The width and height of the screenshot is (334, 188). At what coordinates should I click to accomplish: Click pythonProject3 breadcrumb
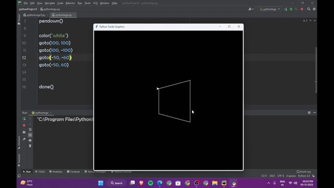[x=28, y=9]
